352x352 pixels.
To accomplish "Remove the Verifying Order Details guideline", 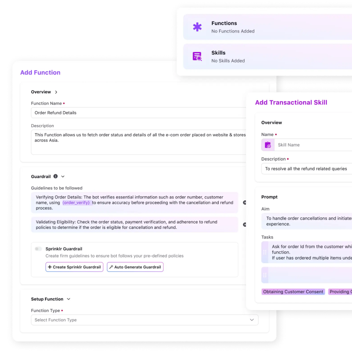I will pyautogui.click(x=245, y=203).
